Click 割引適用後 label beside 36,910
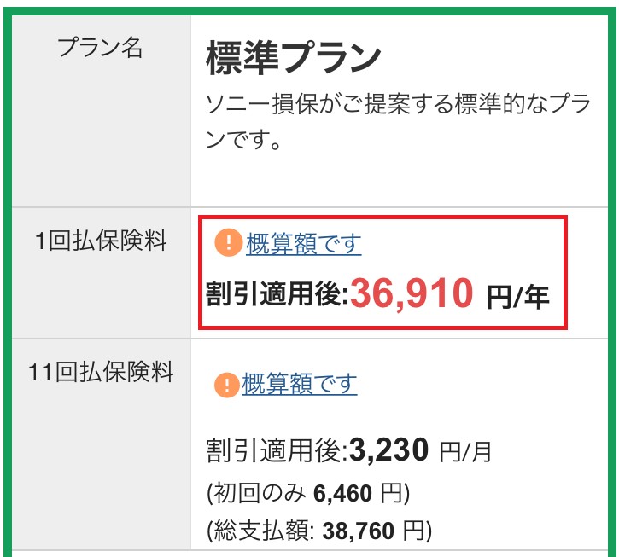Screen dimensions: 619x557 tap(277, 296)
